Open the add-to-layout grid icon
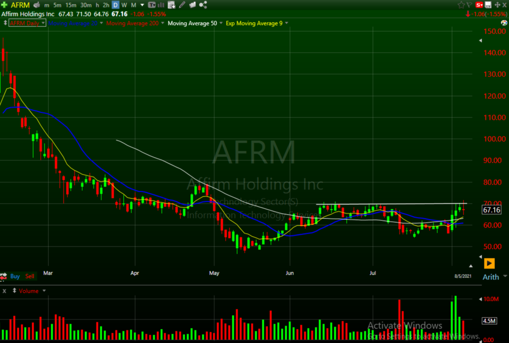 [x=171, y=5]
